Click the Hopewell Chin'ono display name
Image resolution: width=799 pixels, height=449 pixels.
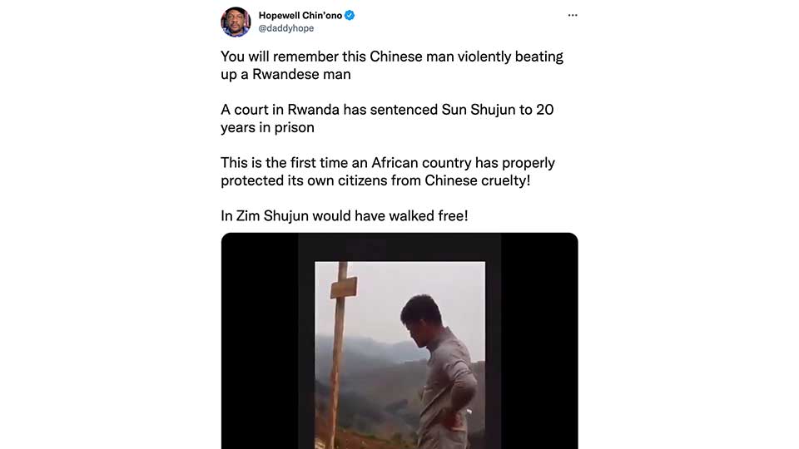tap(300, 15)
